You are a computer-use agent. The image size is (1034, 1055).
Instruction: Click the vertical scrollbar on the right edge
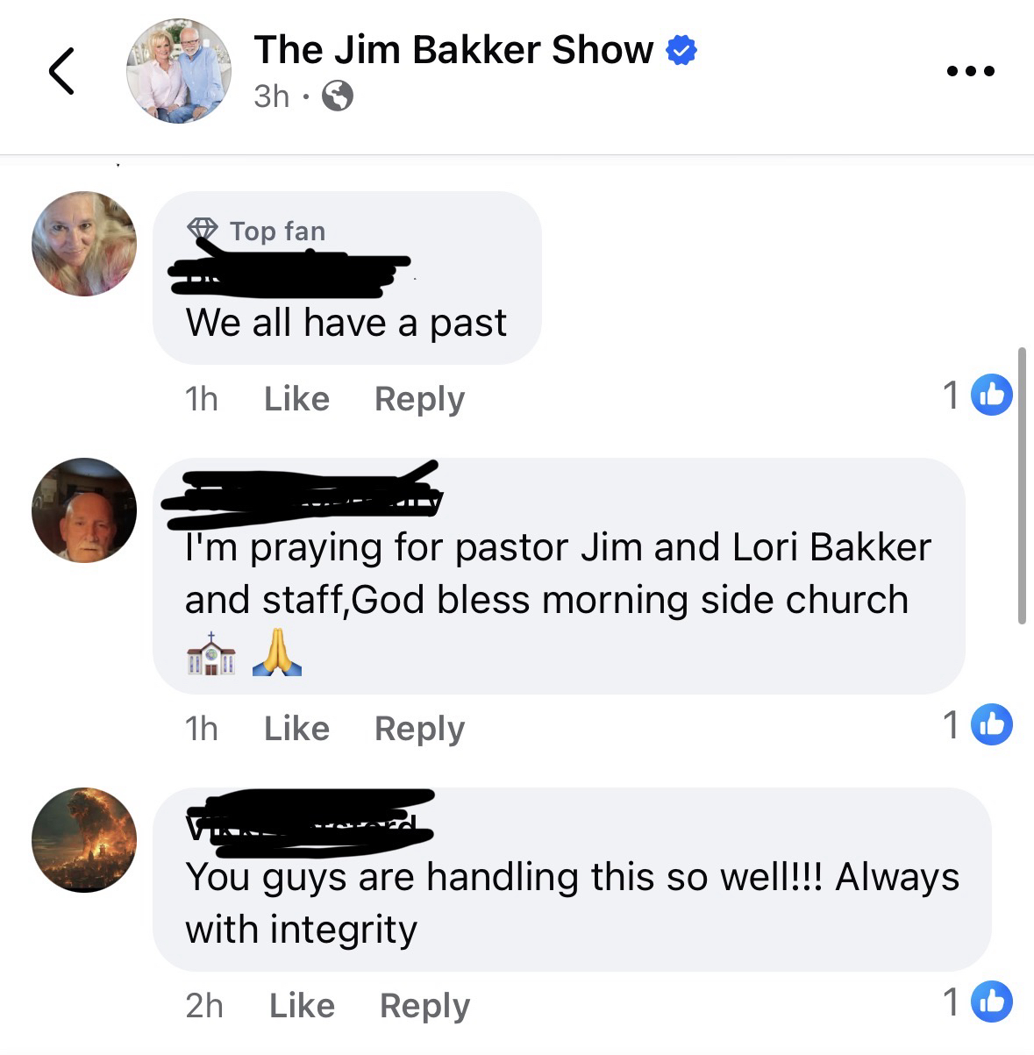point(1022,486)
